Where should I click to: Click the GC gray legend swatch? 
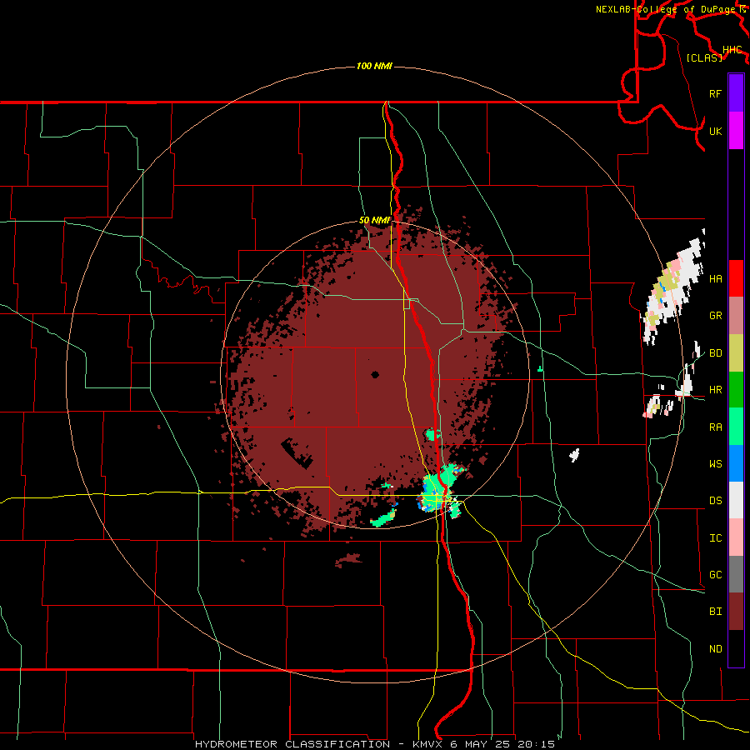[736, 574]
